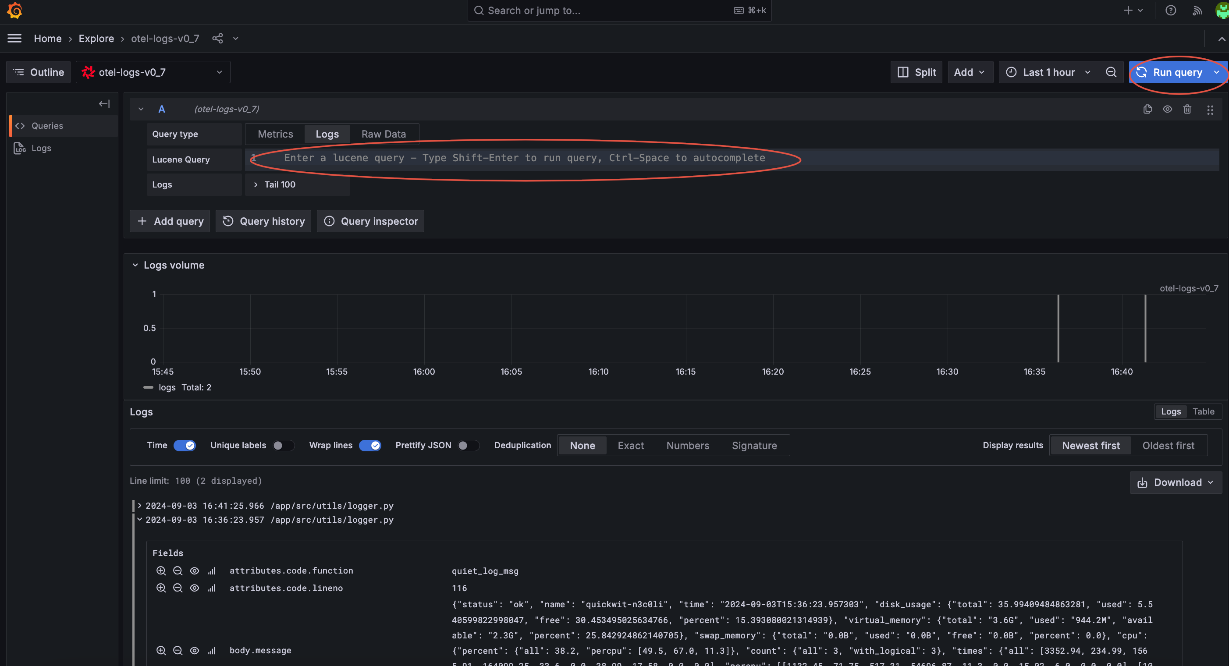Click the Split button
The height and width of the screenshot is (666, 1229).
pyautogui.click(x=916, y=72)
